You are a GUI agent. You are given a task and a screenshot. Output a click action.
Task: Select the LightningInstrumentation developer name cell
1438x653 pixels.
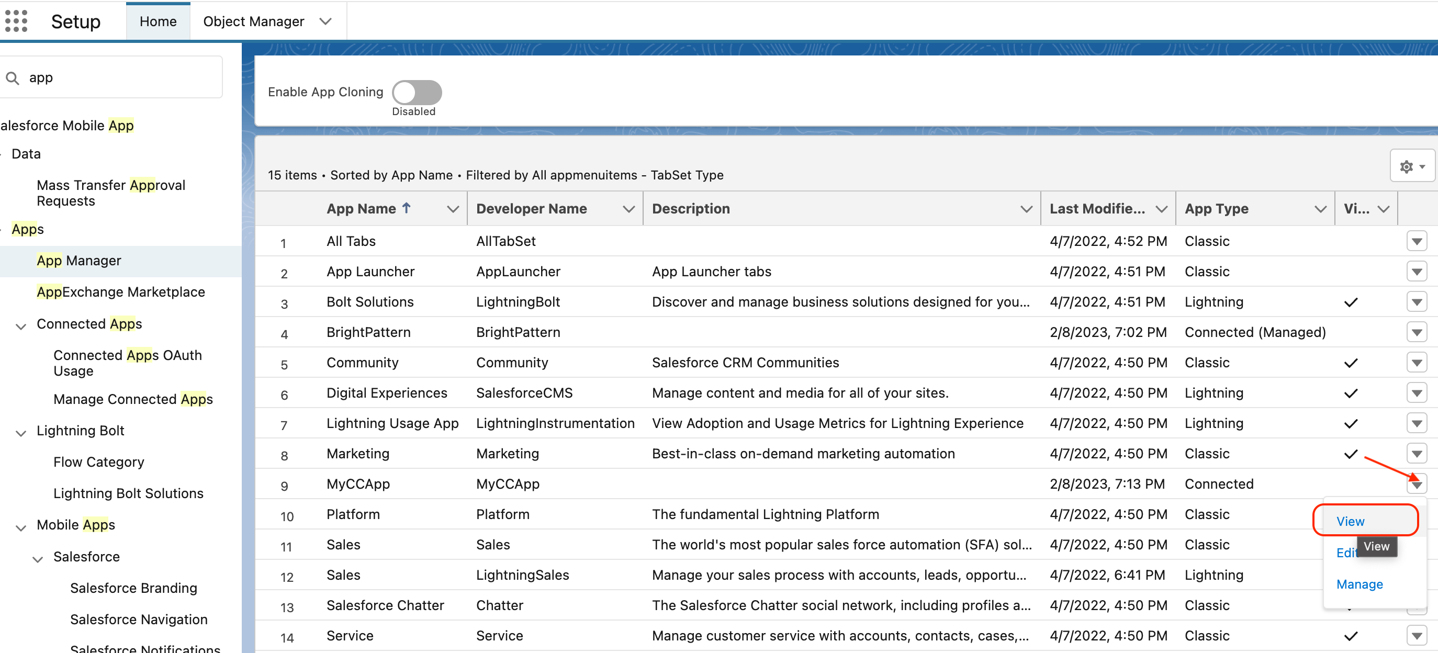coord(555,423)
